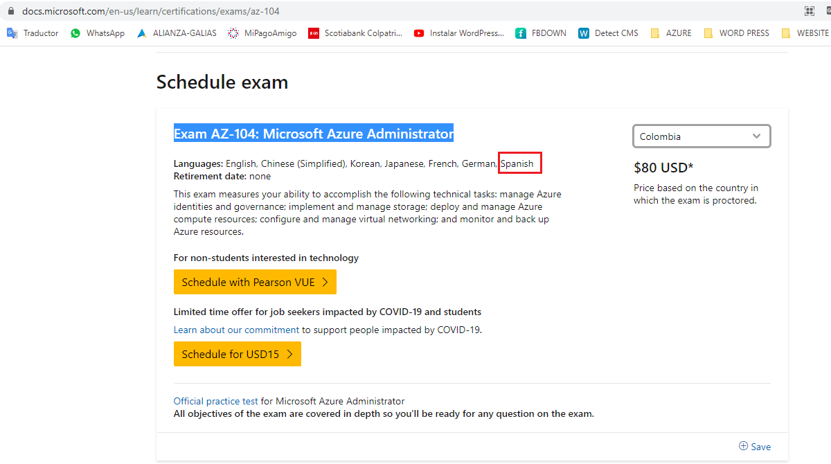
Task: Click the URL in the address bar
Action: [151, 11]
